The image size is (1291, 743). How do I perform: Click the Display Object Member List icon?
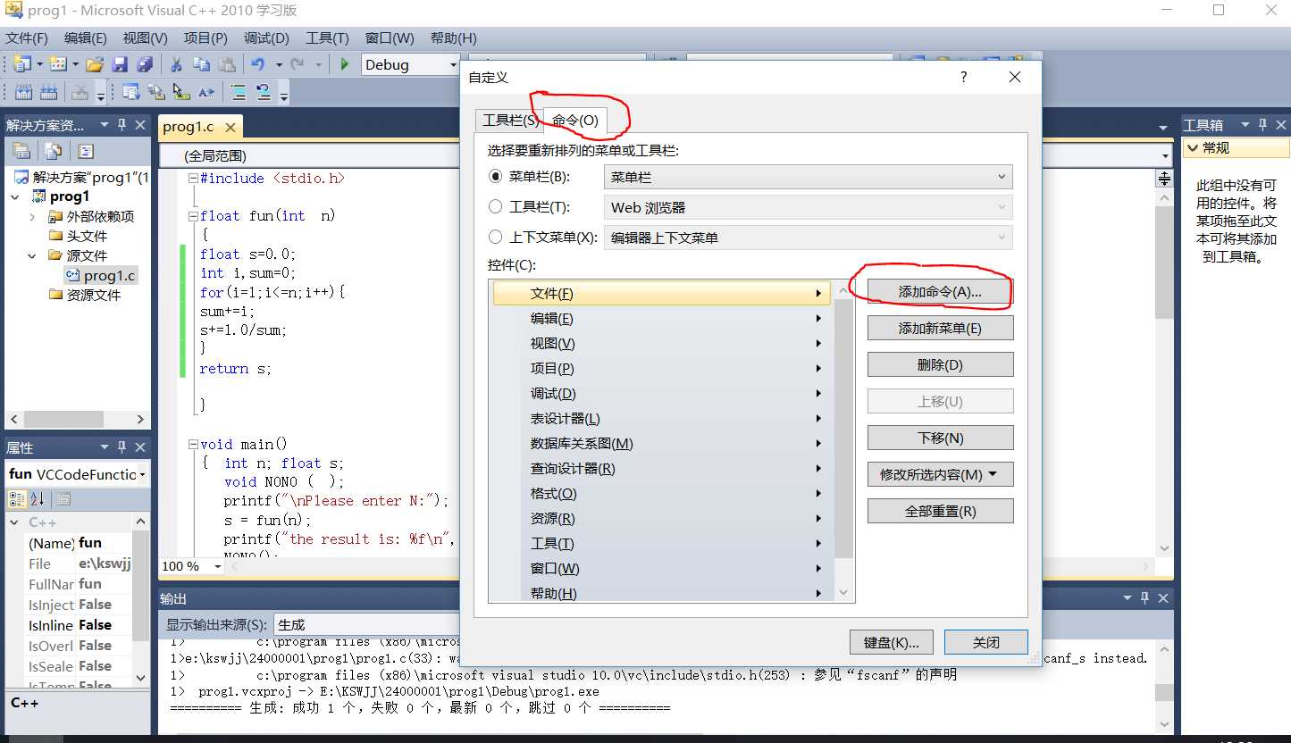pyautogui.click(x=131, y=92)
